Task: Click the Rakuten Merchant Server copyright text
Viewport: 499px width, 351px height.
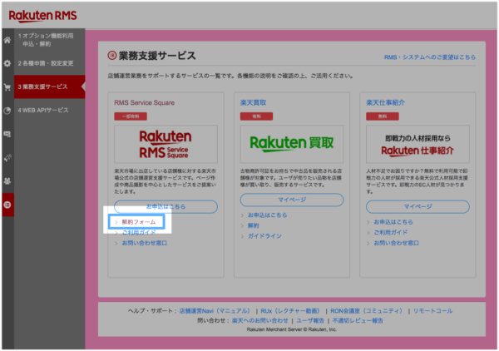Action: (x=292, y=329)
